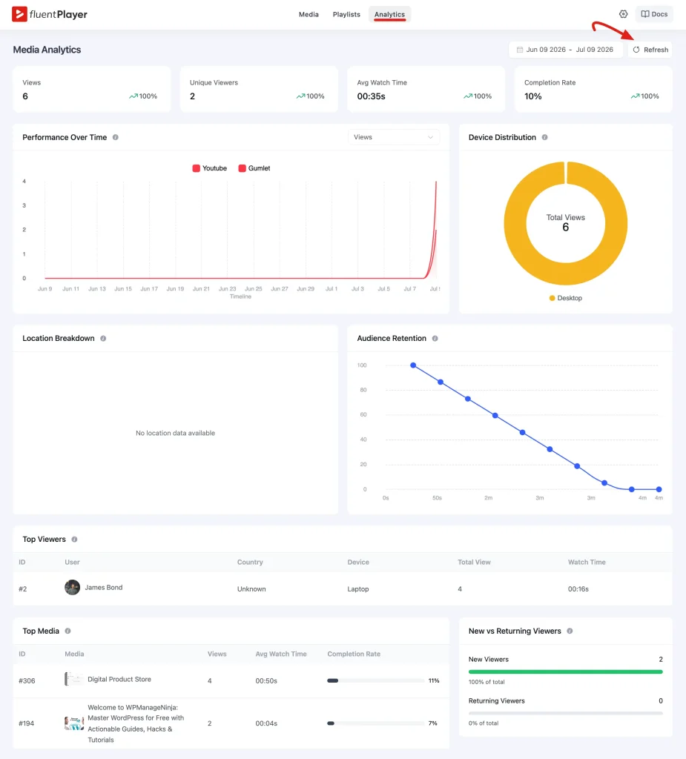Toggle the Desktop legend entry
This screenshot has width=686, height=759.
(565, 298)
